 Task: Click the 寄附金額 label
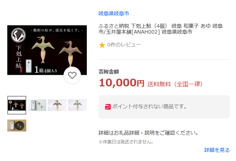point(109,72)
